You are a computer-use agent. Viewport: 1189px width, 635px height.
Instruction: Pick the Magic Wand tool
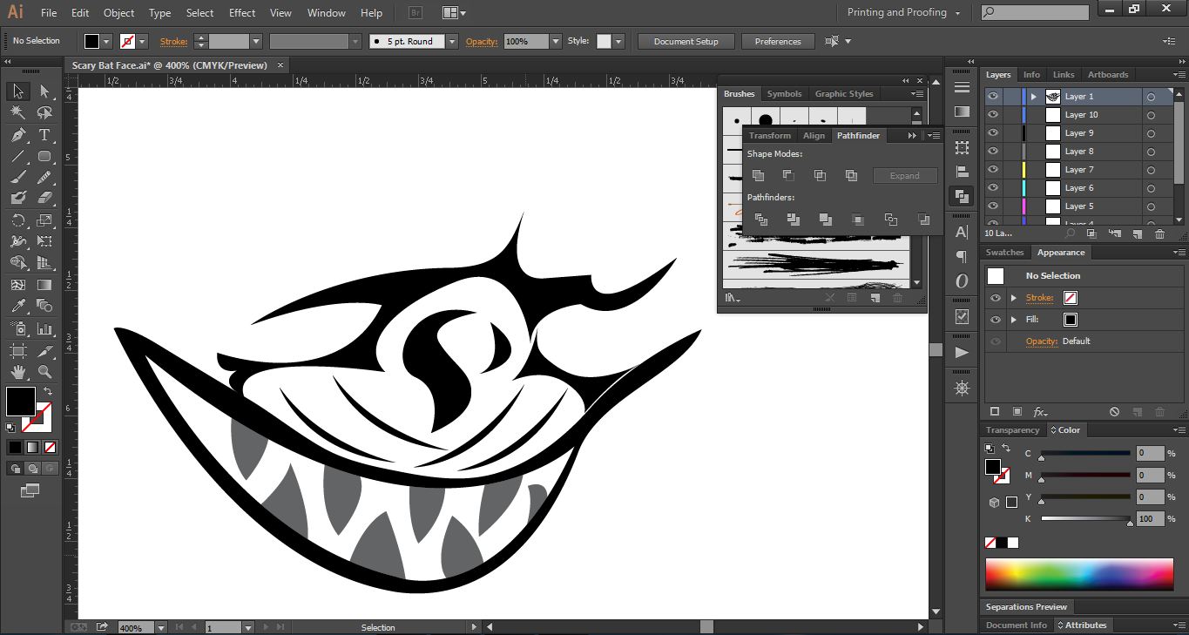coord(18,113)
